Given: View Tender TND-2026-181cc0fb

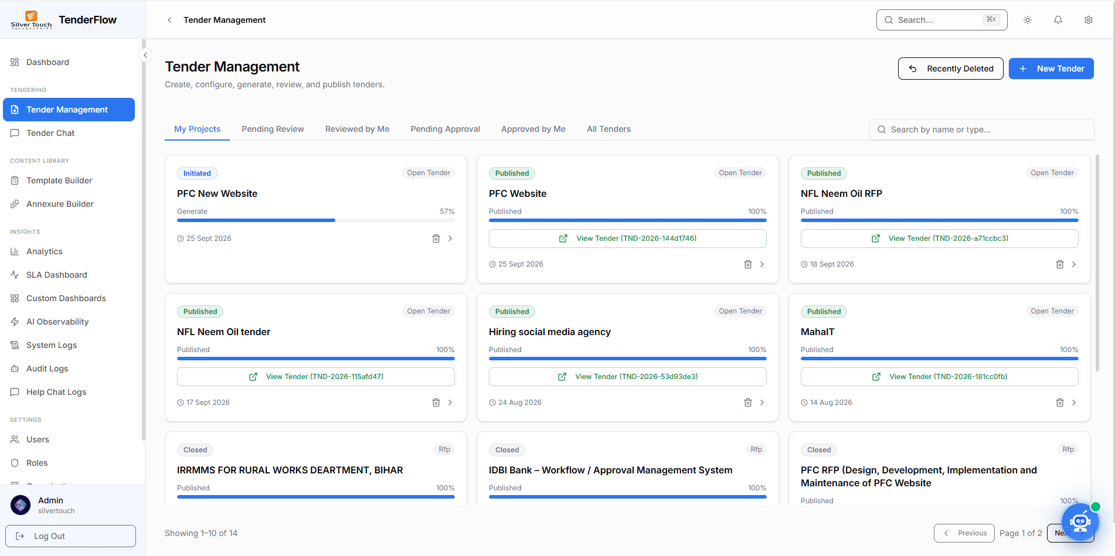Looking at the screenshot, I should (940, 377).
